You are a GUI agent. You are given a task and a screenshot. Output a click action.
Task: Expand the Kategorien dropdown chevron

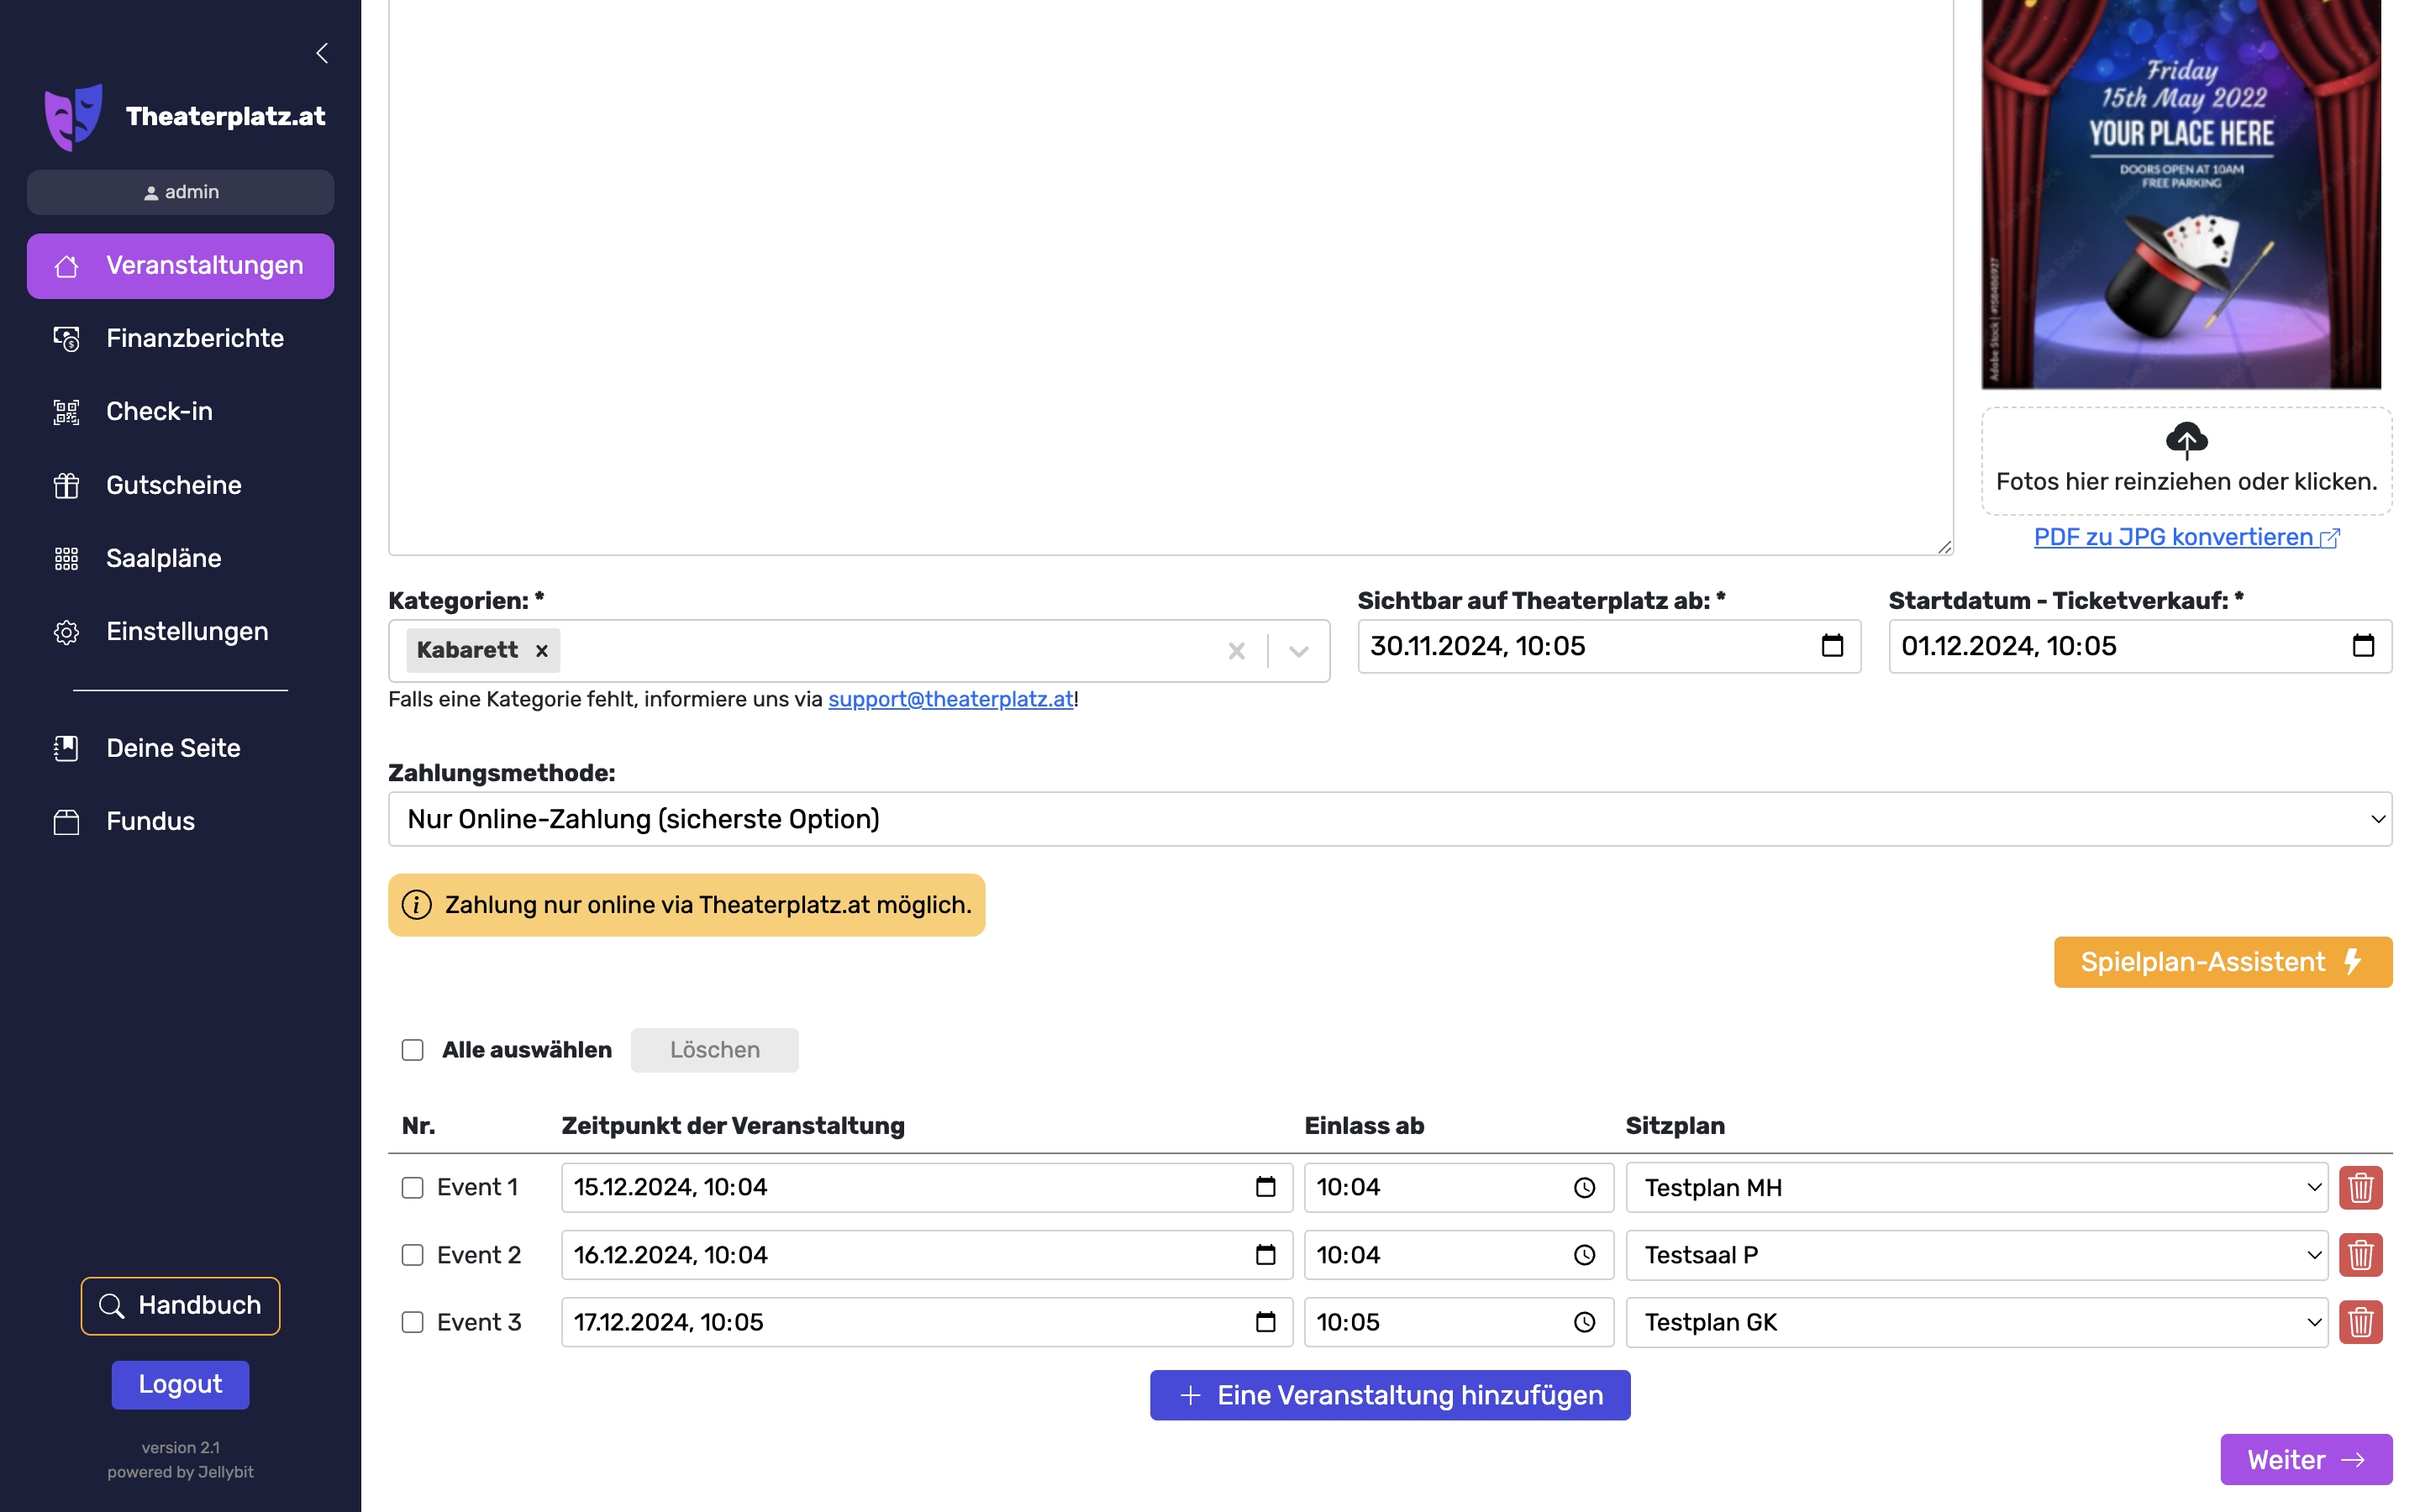(x=1298, y=651)
